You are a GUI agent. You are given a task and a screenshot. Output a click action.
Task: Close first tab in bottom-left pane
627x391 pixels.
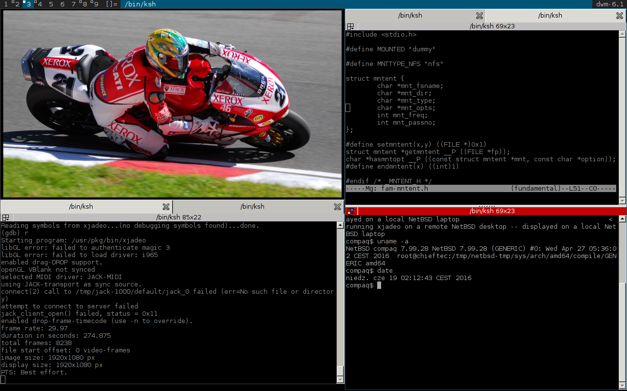point(166,207)
